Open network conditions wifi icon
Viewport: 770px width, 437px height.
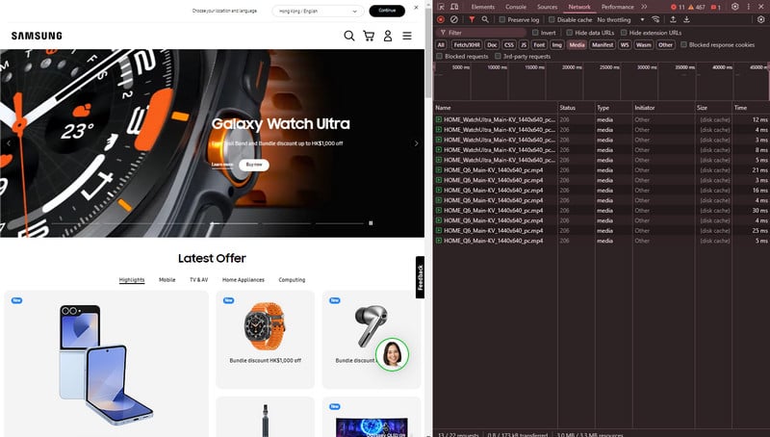coord(655,19)
